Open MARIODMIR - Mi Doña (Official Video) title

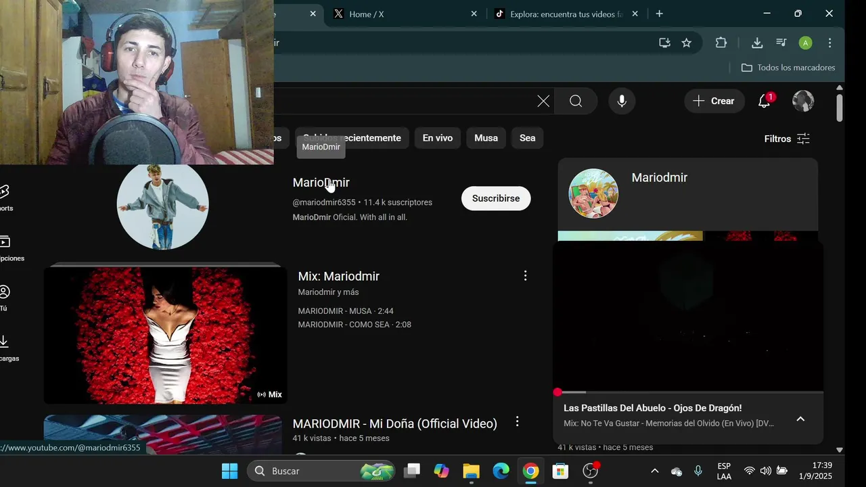click(x=394, y=423)
